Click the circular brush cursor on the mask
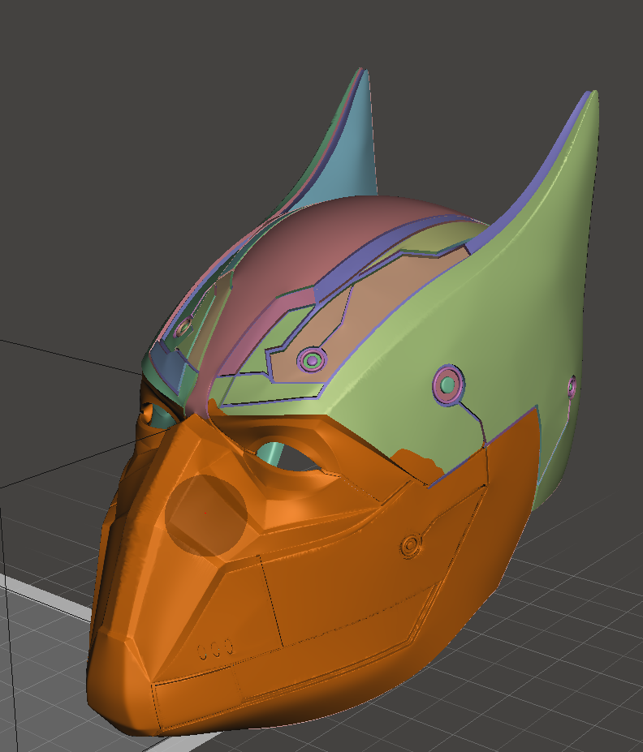 coord(205,514)
